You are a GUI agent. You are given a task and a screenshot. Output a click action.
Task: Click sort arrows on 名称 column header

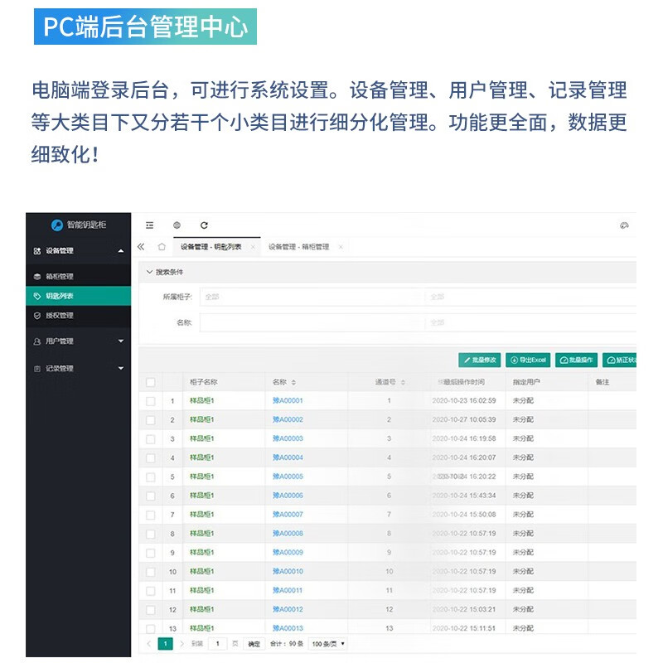293,383
